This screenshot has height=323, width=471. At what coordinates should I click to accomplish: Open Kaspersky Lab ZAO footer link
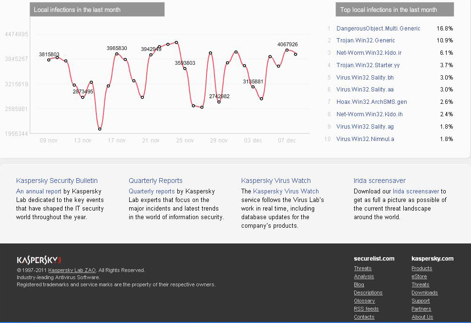[x=72, y=270]
